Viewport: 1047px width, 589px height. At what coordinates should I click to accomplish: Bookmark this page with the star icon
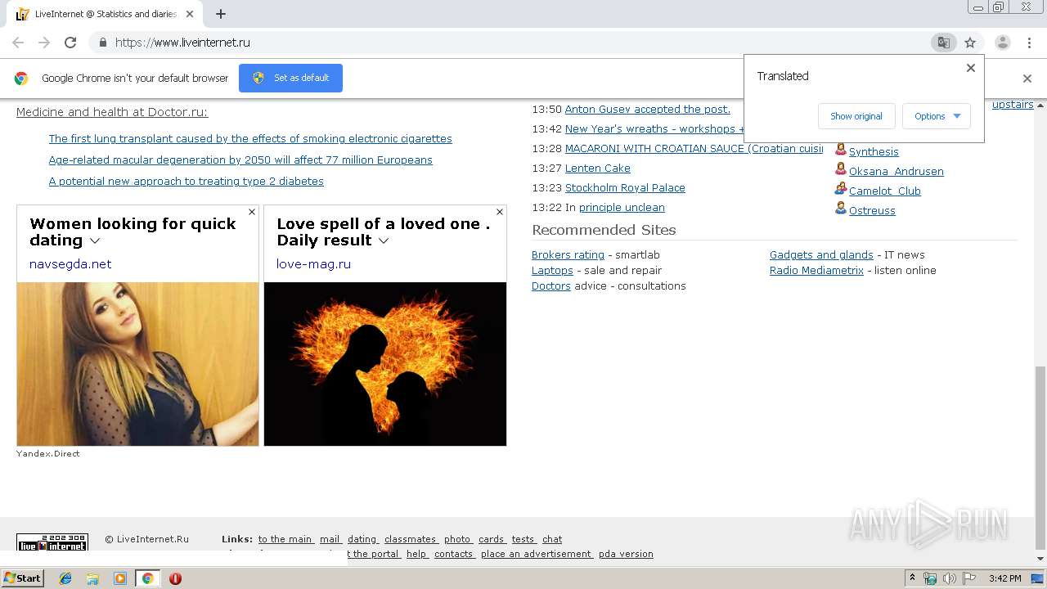pyautogui.click(x=970, y=43)
